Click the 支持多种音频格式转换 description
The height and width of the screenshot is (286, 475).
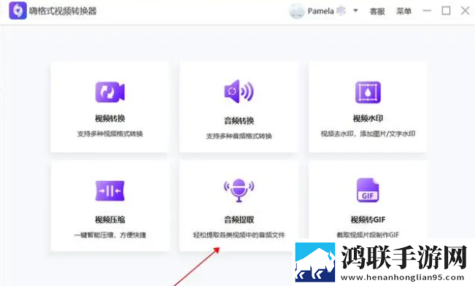point(239,136)
